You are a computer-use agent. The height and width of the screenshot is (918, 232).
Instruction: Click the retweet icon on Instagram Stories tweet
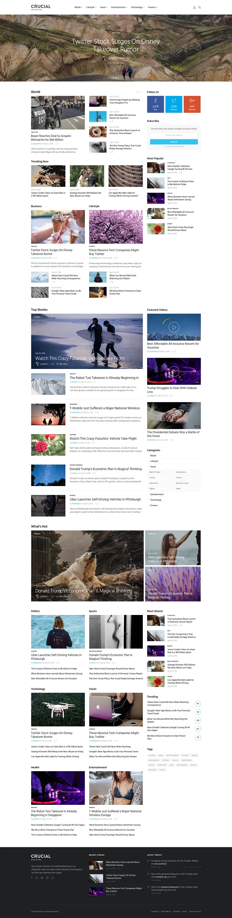pos(191,867)
